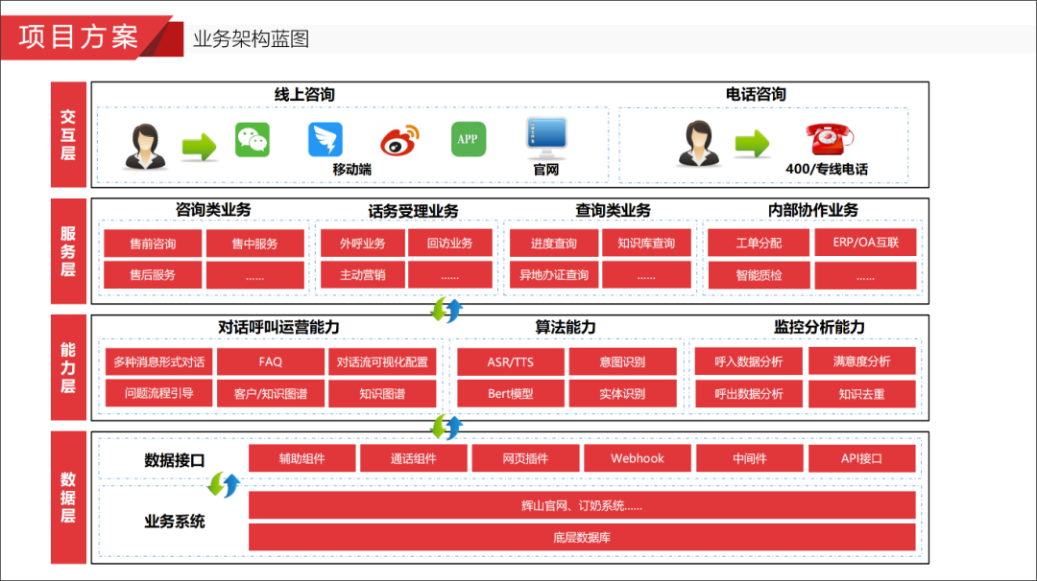Choose the 知识图谱 box
The image size is (1037, 581).
pos(382,393)
